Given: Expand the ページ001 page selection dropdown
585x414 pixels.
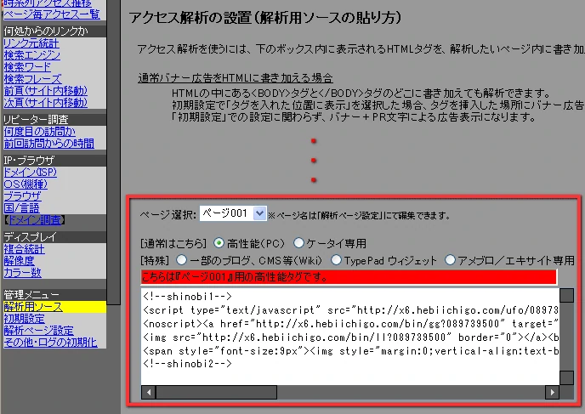Looking at the screenshot, I should click(233, 213).
